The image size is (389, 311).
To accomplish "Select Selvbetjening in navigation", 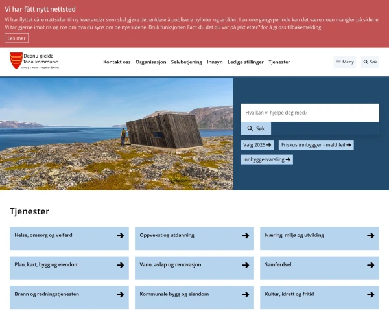I will 186,62.
